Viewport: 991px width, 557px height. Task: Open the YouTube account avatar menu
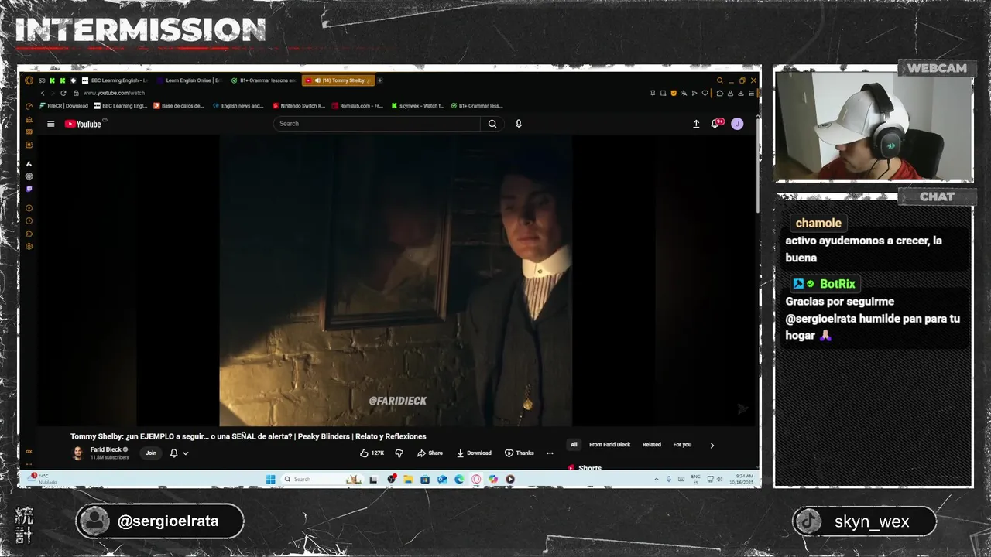pyautogui.click(x=737, y=124)
